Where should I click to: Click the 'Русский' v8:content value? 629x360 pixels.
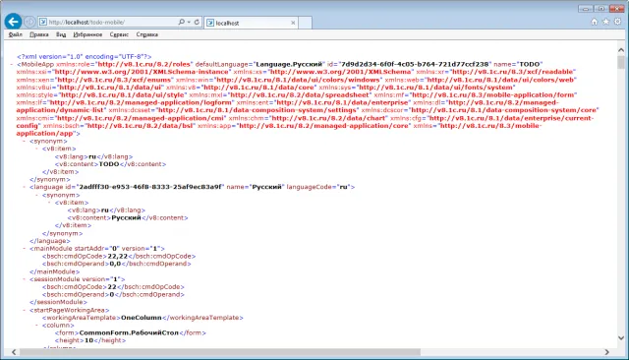[x=126, y=218]
